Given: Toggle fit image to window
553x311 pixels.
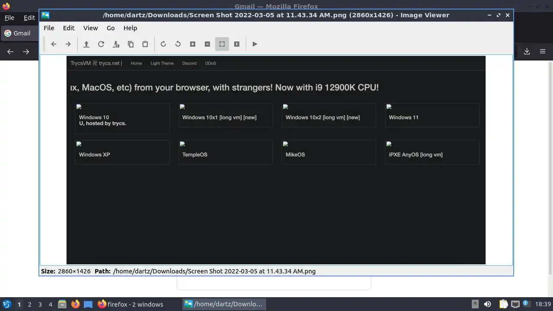Looking at the screenshot, I should point(222,44).
